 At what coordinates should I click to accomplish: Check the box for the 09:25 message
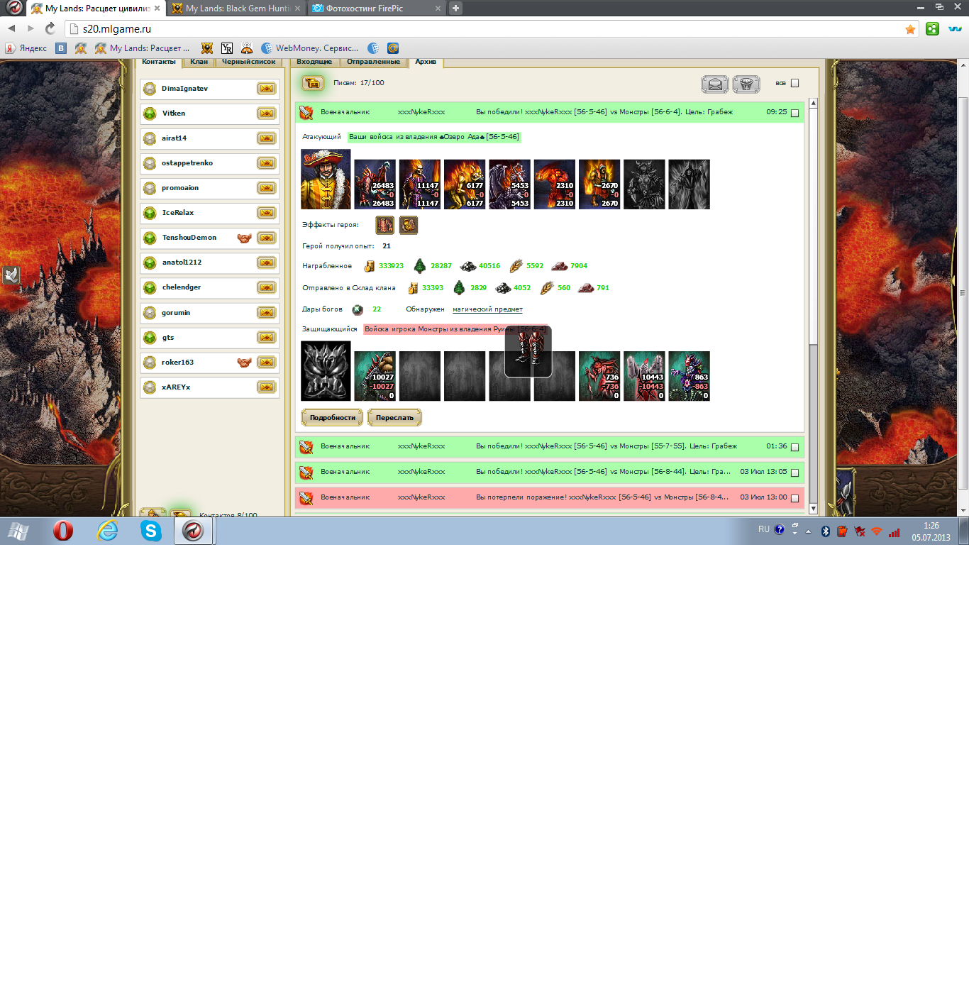pos(794,113)
